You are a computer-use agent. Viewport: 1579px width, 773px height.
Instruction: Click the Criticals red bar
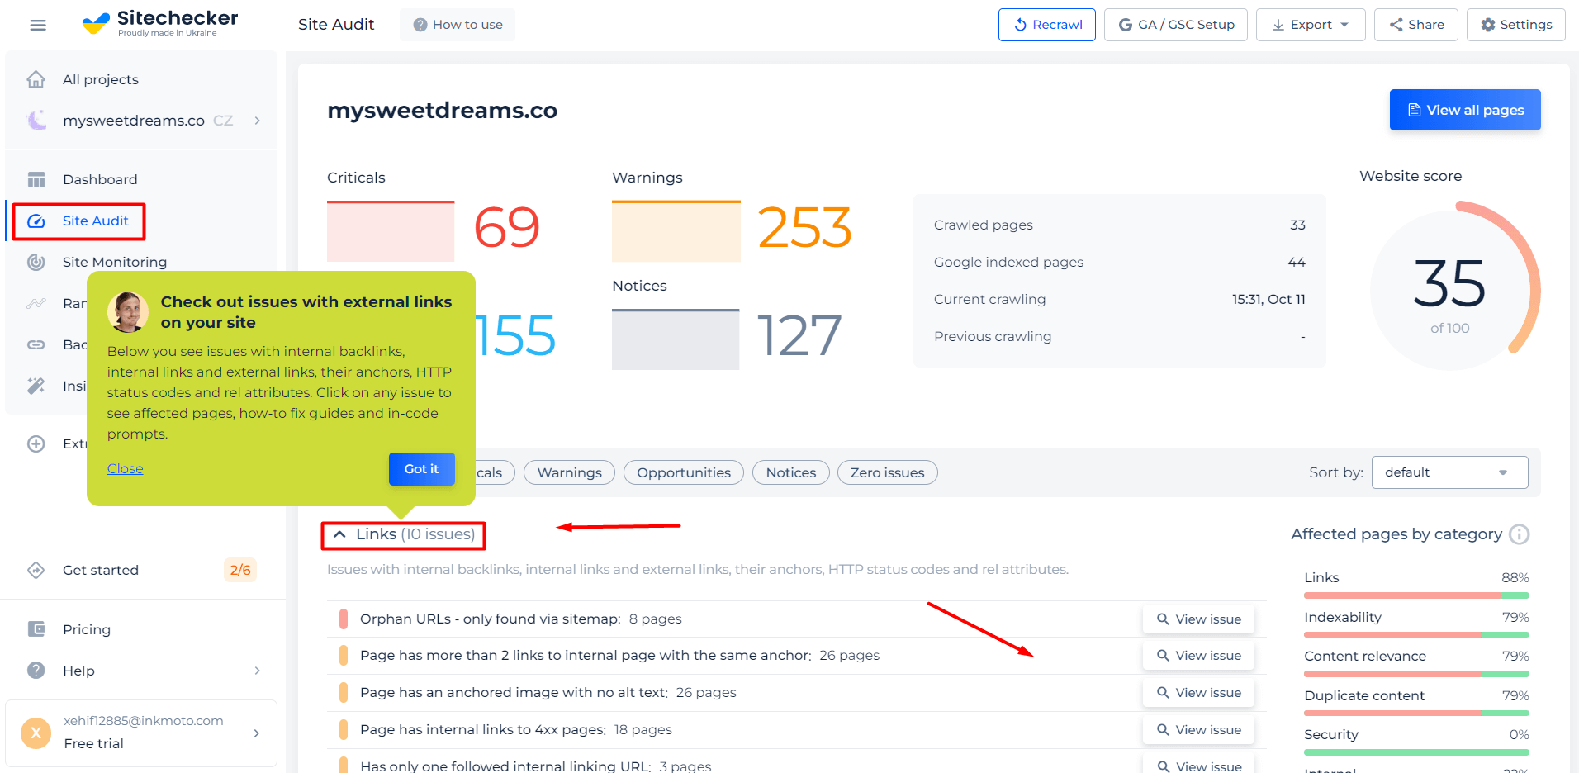(x=391, y=231)
